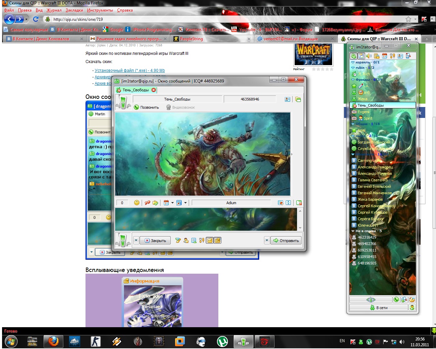This screenshot has width=436, height=349.
Task: Open the wrench settings icon in the message window
Action: 202,241
